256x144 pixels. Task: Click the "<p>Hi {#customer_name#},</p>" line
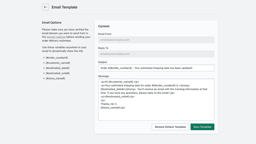(120, 82)
